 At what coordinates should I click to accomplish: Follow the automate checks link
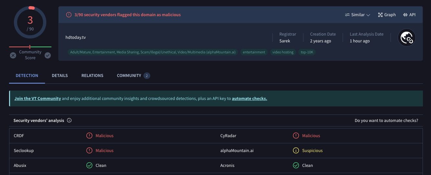point(249,98)
